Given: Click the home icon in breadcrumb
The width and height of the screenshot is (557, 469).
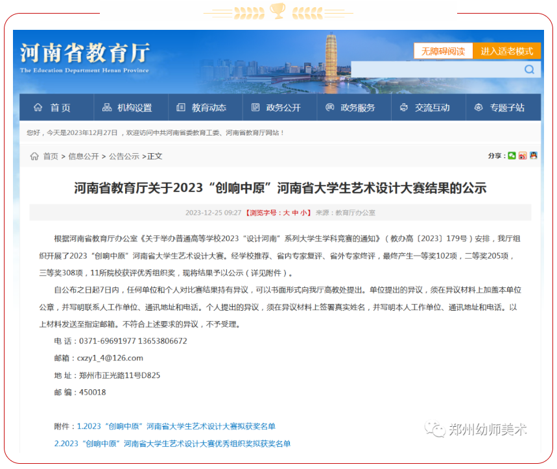Looking at the screenshot, I should tap(34, 156).
